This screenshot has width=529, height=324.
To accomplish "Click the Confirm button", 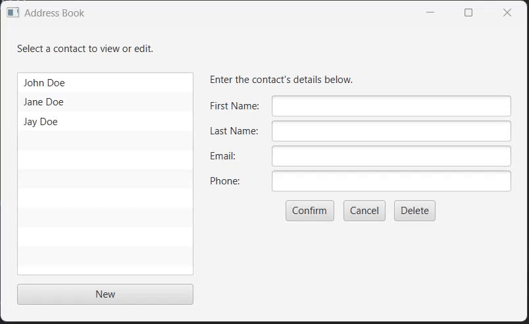I will point(310,211).
